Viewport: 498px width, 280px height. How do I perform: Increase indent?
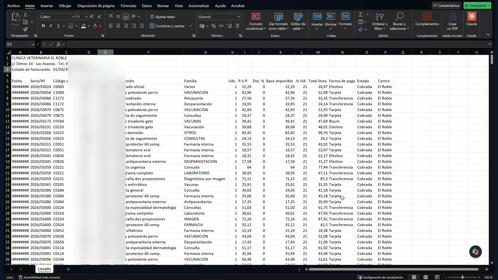[142, 26]
